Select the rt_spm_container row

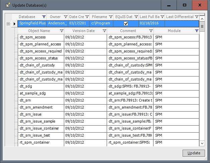coord(40,143)
